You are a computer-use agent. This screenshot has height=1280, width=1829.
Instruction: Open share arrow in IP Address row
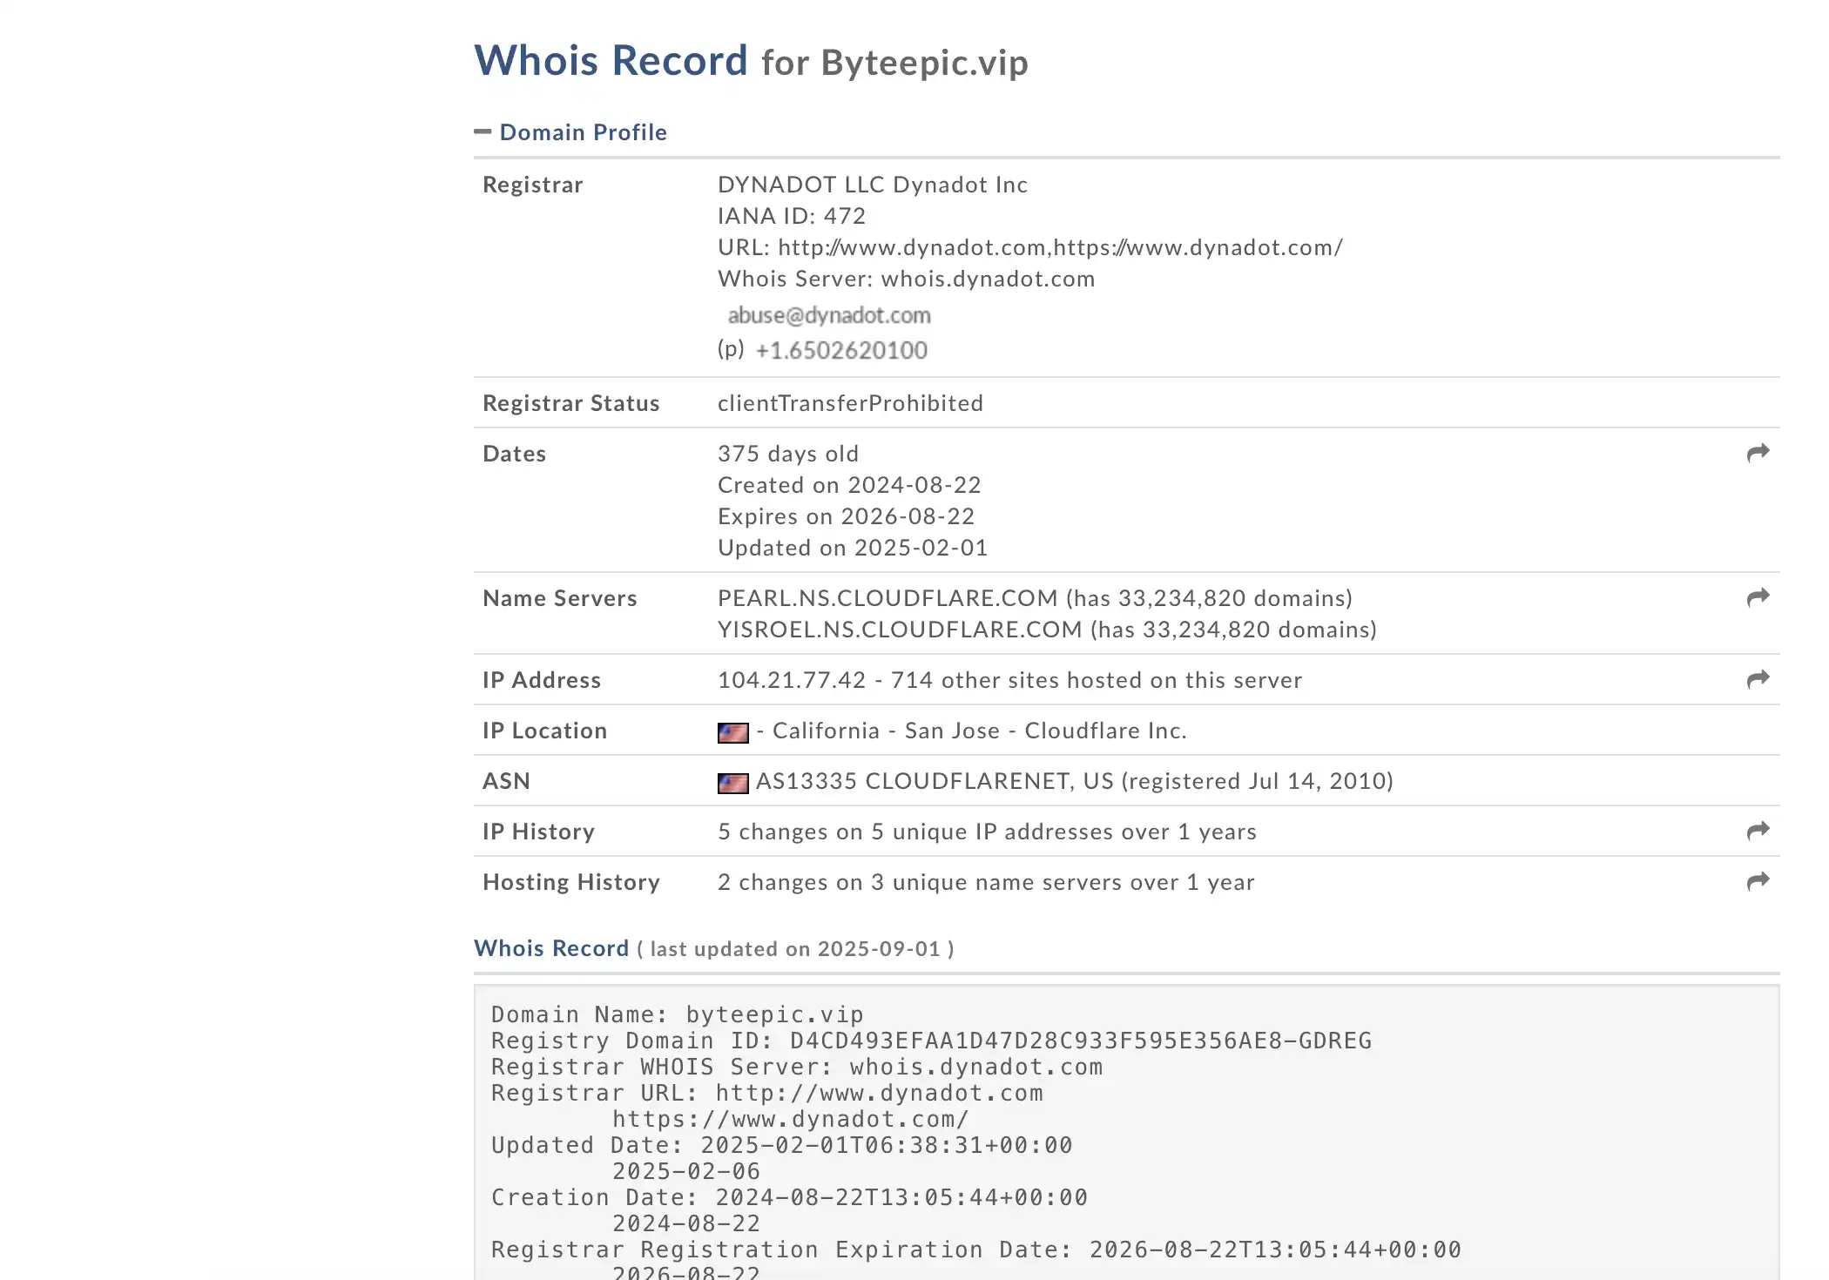coord(1758,679)
